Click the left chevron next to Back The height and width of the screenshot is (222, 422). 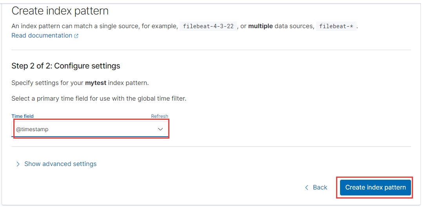pos(307,188)
